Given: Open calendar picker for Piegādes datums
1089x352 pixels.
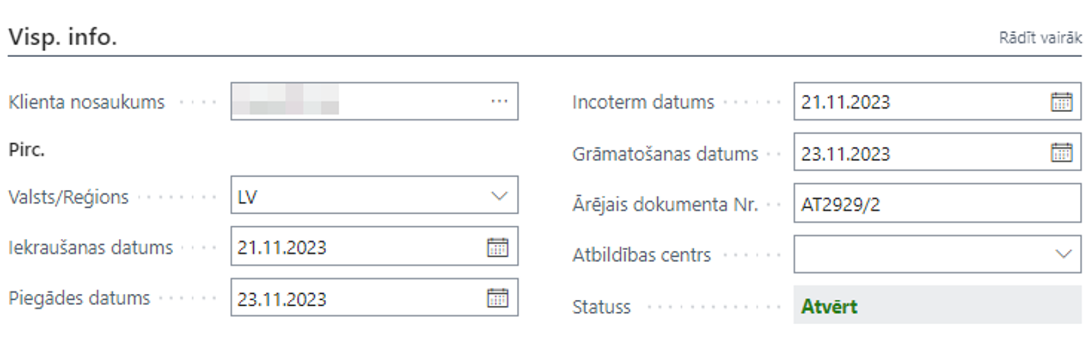Looking at the screenshot, I should [497, 298].
